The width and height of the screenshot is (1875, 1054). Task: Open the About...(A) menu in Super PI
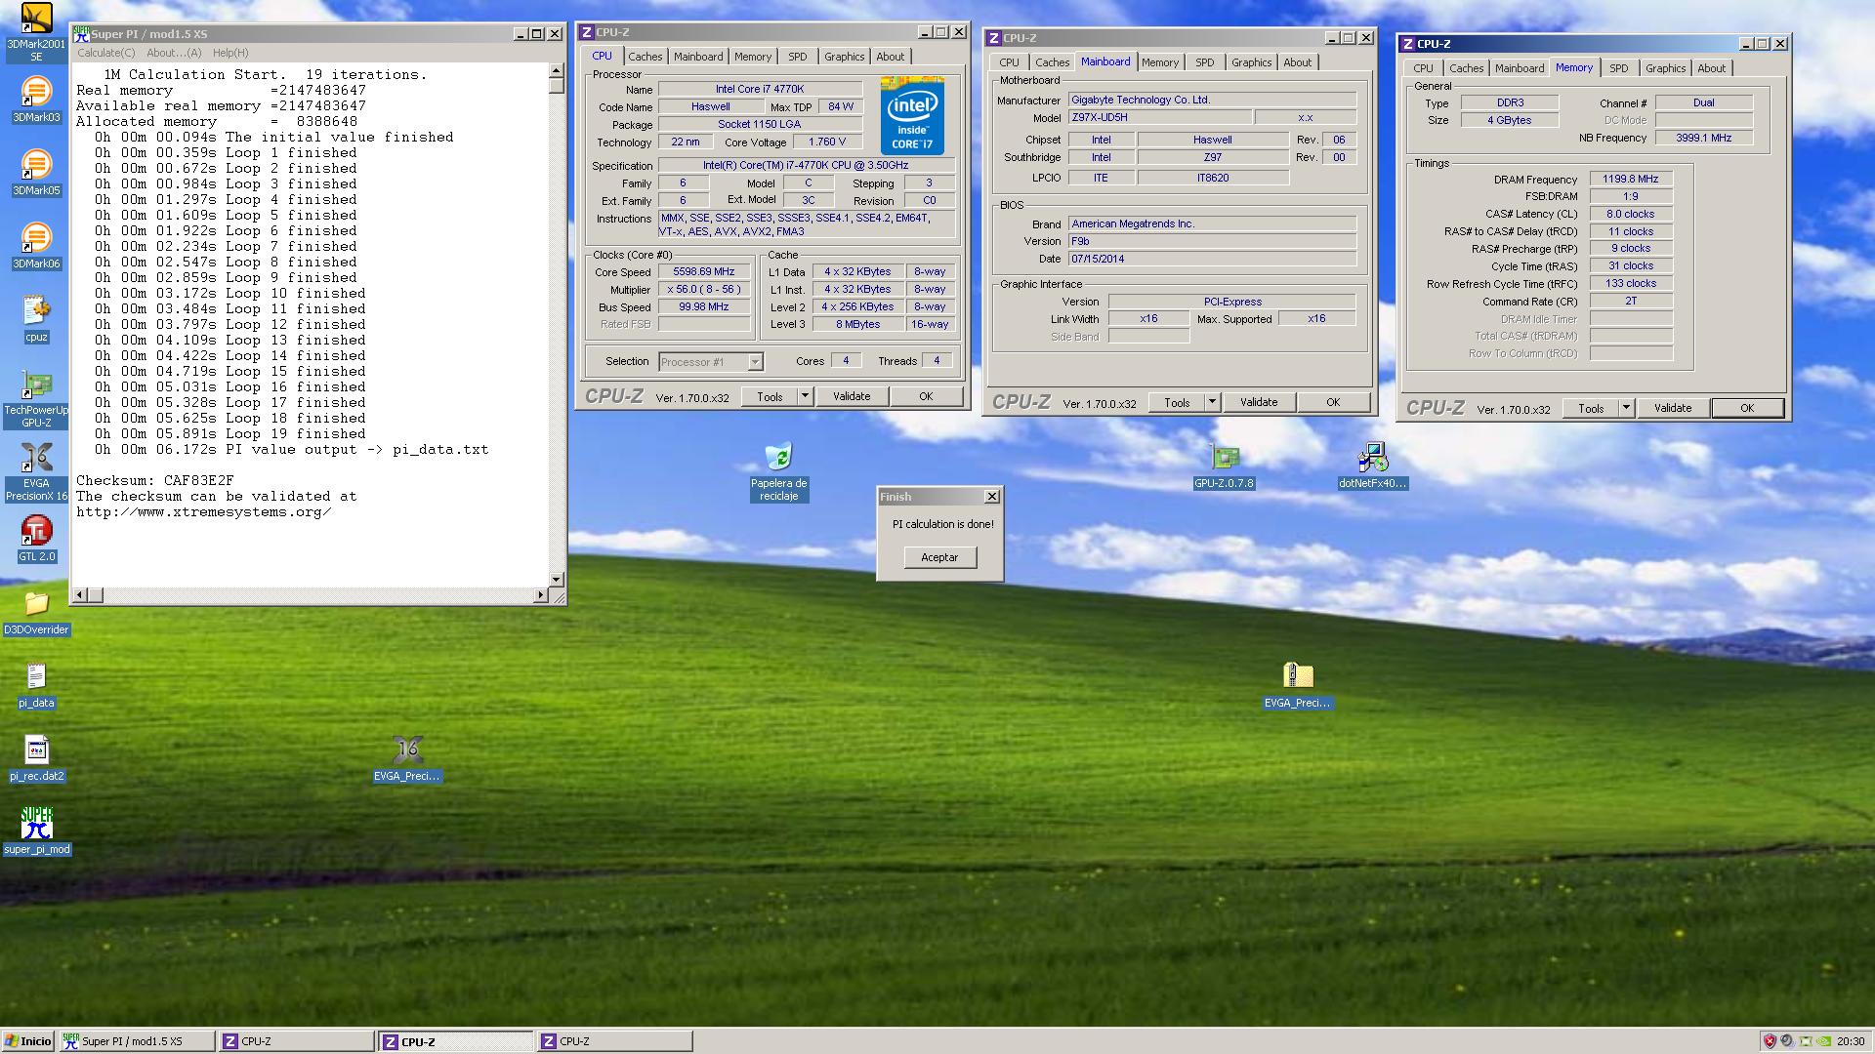tap(174, 53)
